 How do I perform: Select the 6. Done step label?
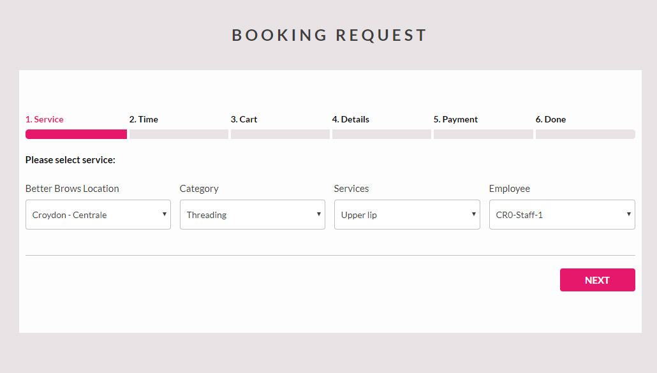550,119
